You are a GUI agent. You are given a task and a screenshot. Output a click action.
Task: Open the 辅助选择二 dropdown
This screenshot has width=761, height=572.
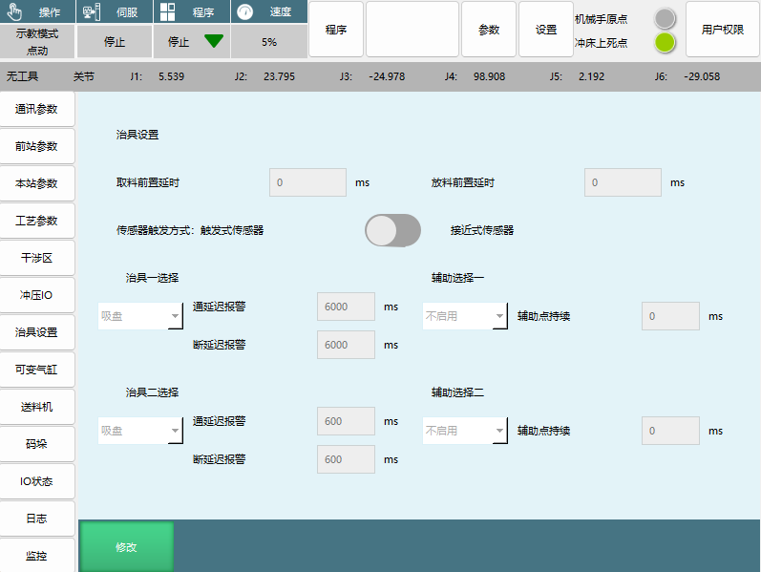[465, 431]
